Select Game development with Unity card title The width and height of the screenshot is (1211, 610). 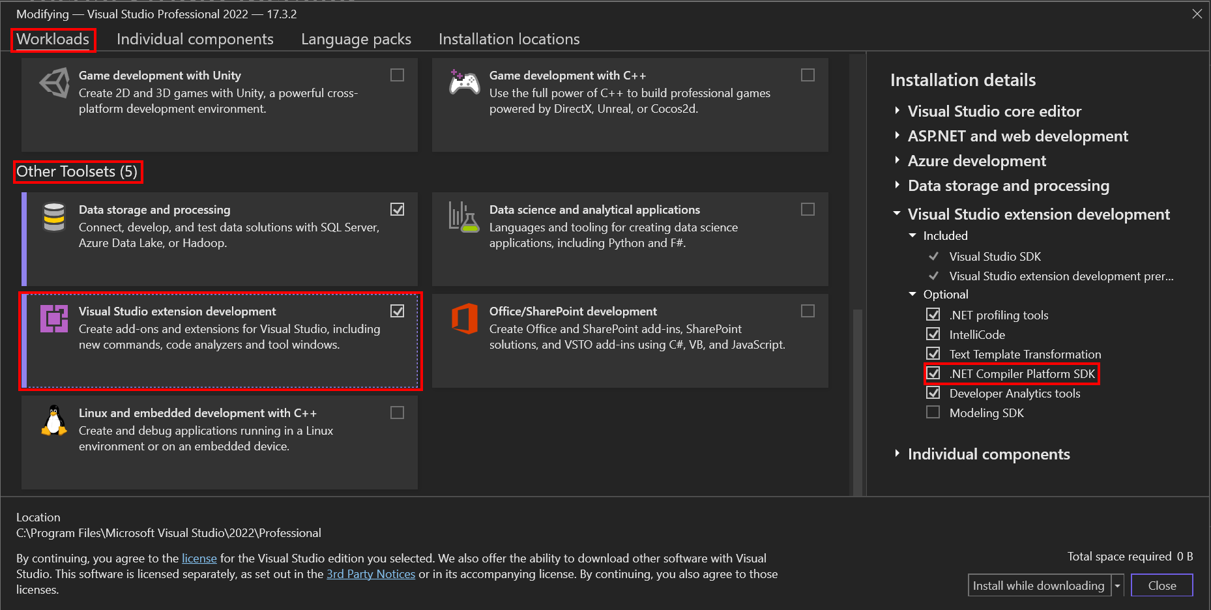pyautogui.click(x=160, y=76)
